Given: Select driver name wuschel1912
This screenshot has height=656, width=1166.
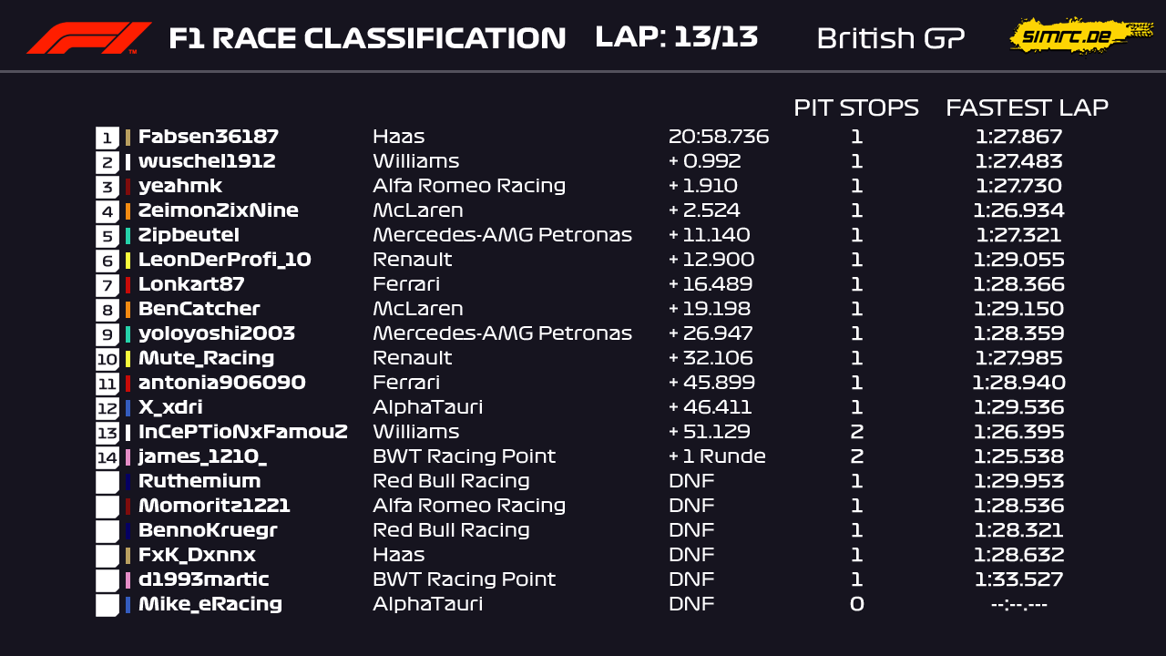Looking at the screenshot, I should [207, 162].
